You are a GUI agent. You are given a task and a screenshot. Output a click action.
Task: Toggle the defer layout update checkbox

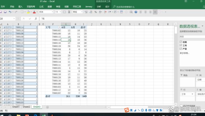(181, 106)
